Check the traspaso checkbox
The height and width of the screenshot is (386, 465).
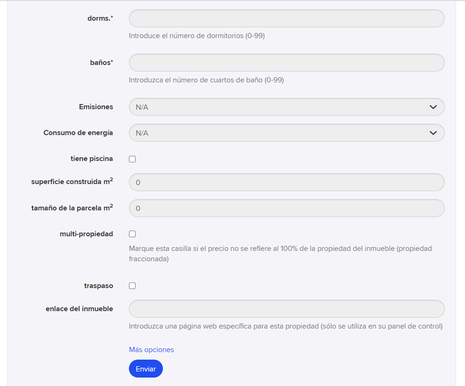[x=132, y=286]
